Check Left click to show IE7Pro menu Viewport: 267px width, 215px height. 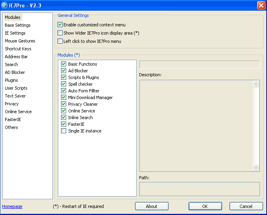(60, 41)
